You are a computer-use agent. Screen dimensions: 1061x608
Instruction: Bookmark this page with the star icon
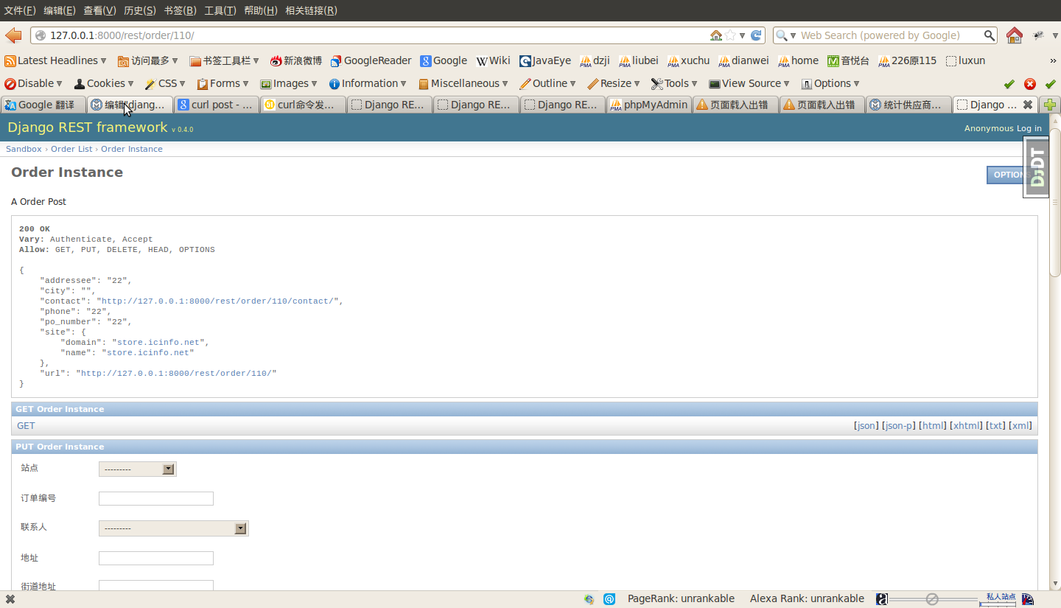pyautogui.click(x=730, y=35)
